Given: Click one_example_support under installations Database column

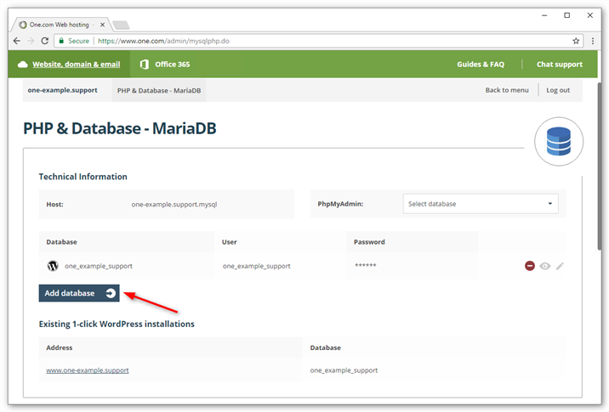Looking at the screenshot, I should 344,370.
